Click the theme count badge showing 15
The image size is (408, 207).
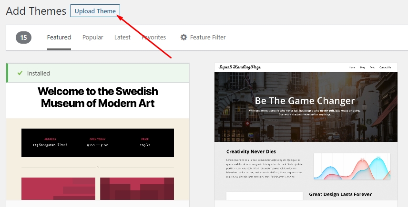pos(23,38)
